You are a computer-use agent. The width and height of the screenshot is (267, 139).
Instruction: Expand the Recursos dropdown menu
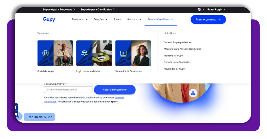[x=134, y=19]
